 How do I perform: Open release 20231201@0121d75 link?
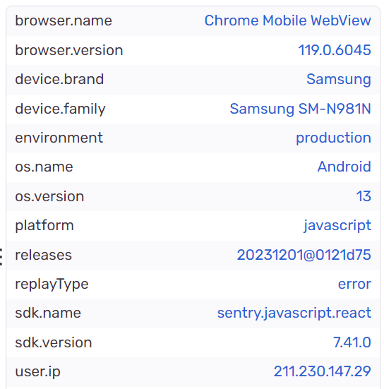tap(304, 255)
